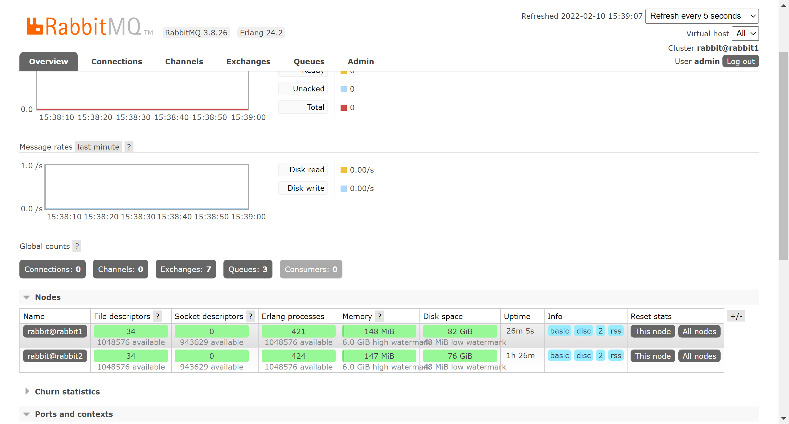Open the rabbit@rabbit2 node link

coord(55,356)
